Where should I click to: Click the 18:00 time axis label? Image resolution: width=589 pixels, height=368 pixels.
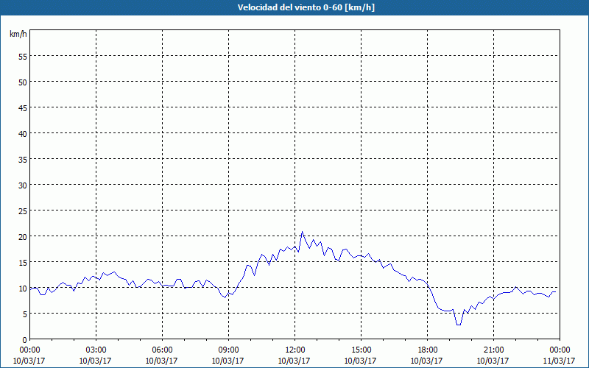click(428, 350)
